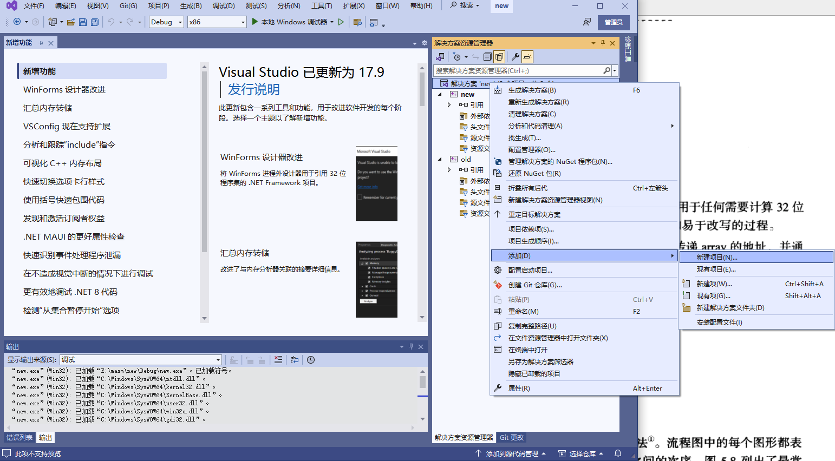Pin the Solution Explorer panel

click(x=603, y=43)
